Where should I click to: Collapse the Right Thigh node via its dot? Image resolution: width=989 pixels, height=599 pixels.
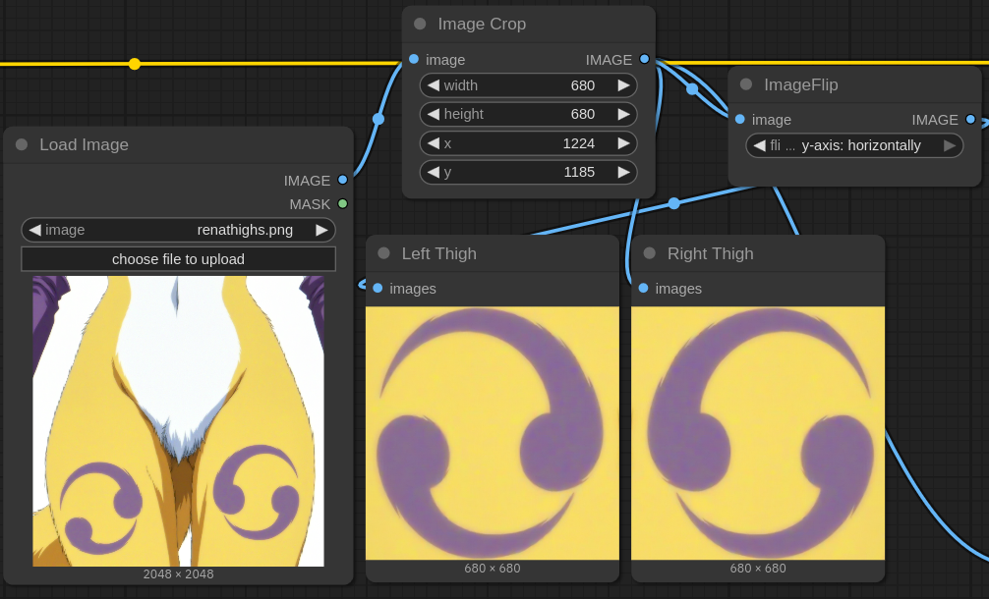(x=650, y=253)
